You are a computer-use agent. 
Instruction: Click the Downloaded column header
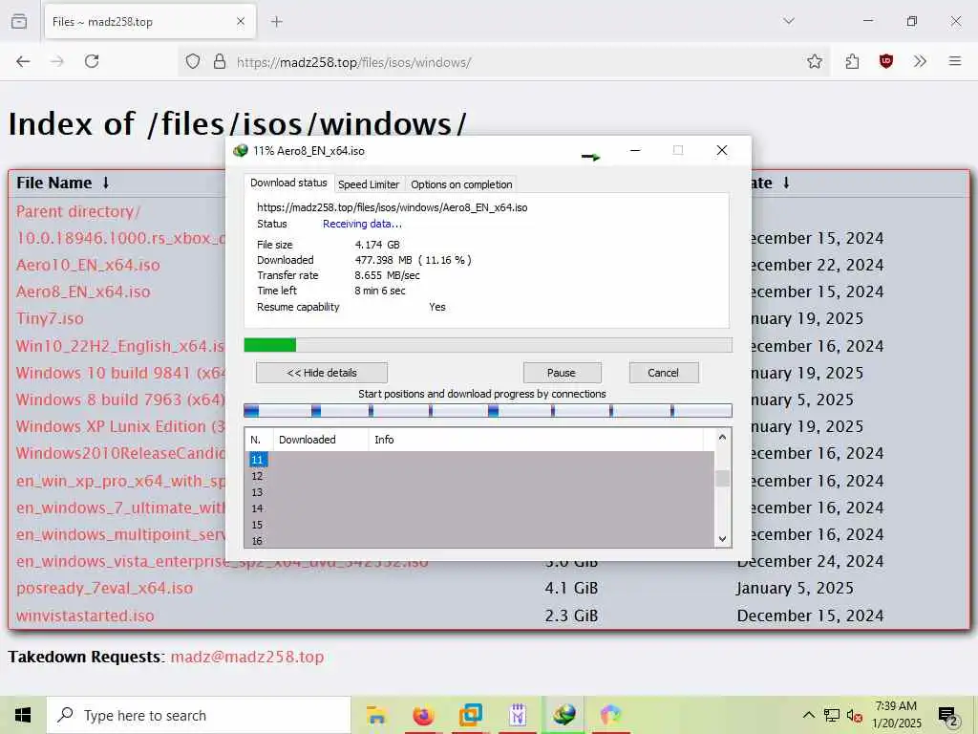tap(319, 440)
